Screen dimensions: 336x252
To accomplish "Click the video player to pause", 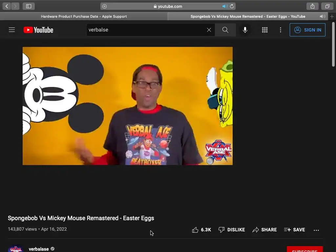I will (x=128, y=106).
